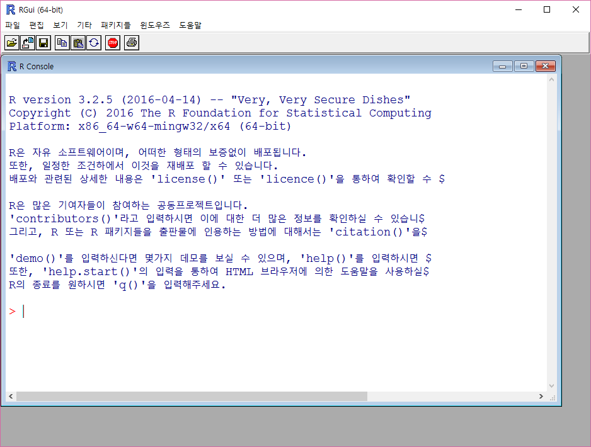Place cursor at the console > prompt
This screenshot has height=447, width=591.
tap(23, 312)
